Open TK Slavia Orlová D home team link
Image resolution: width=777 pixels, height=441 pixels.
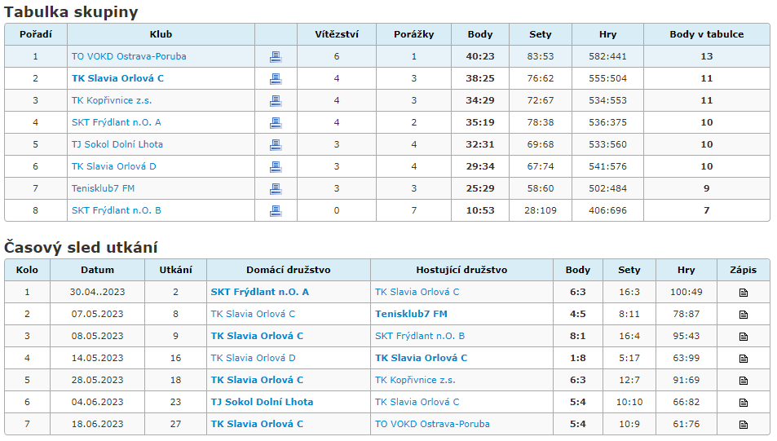click(x=253, y=358)
